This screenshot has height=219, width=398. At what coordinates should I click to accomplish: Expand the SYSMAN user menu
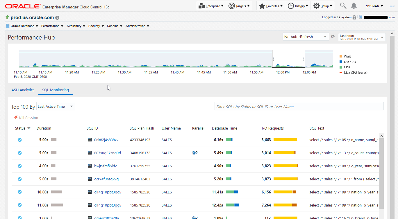(374, 6)
